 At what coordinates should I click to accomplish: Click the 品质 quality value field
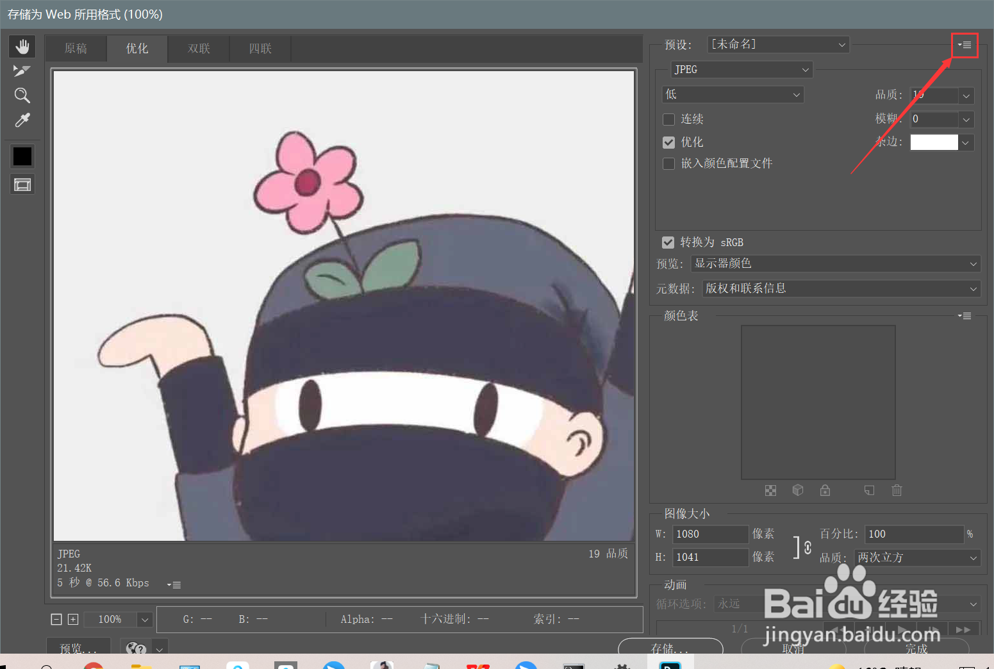point(934,95)
